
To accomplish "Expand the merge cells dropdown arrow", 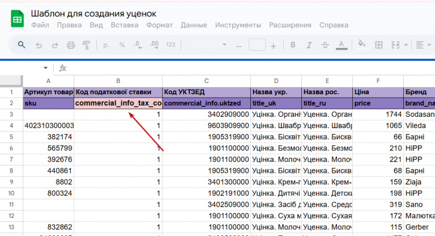I will (x=406, y=45).
